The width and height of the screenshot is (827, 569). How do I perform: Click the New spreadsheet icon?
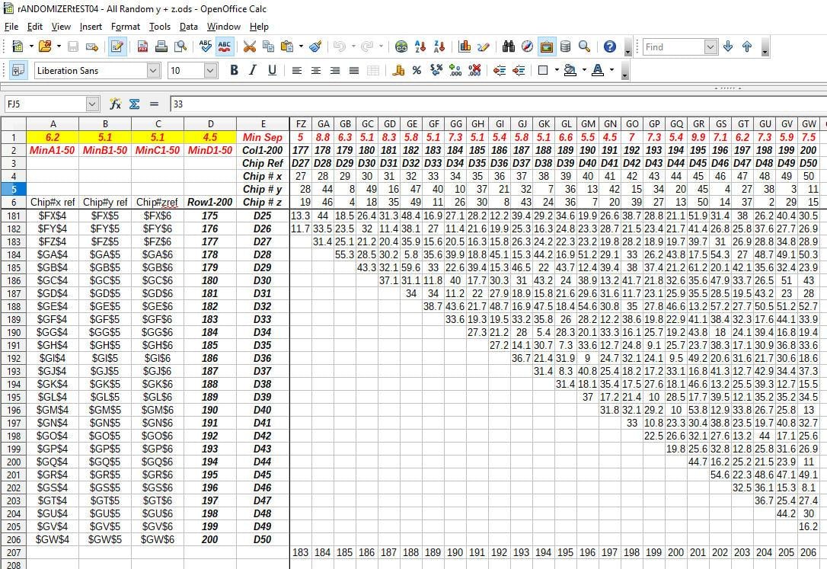(18, 46)
